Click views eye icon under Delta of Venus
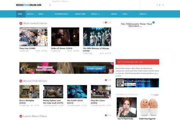Viewport: 180px width, 120px height. point(74,51)
